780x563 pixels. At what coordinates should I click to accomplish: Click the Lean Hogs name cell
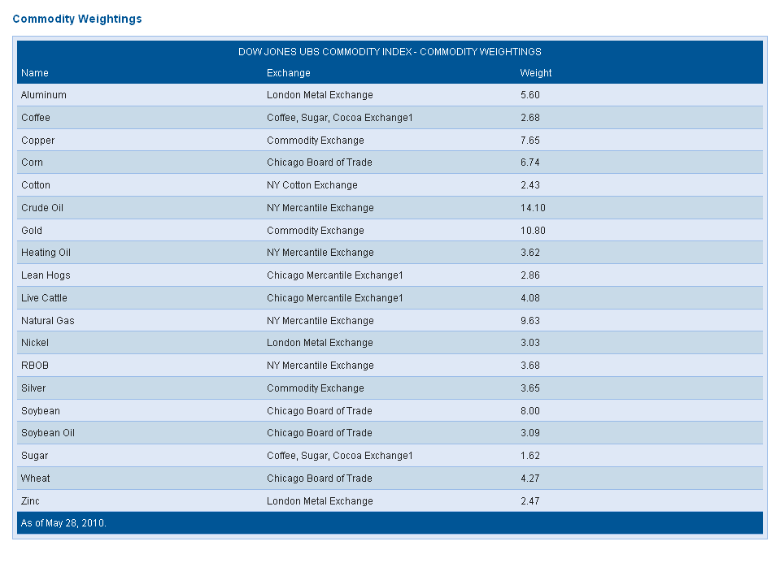click(46, 275)
